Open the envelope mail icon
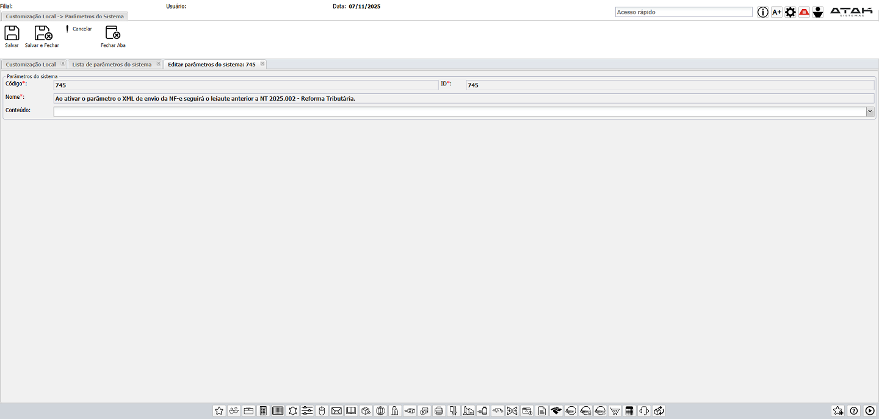Viewport: 879px width, 419px height. [336, 411]
